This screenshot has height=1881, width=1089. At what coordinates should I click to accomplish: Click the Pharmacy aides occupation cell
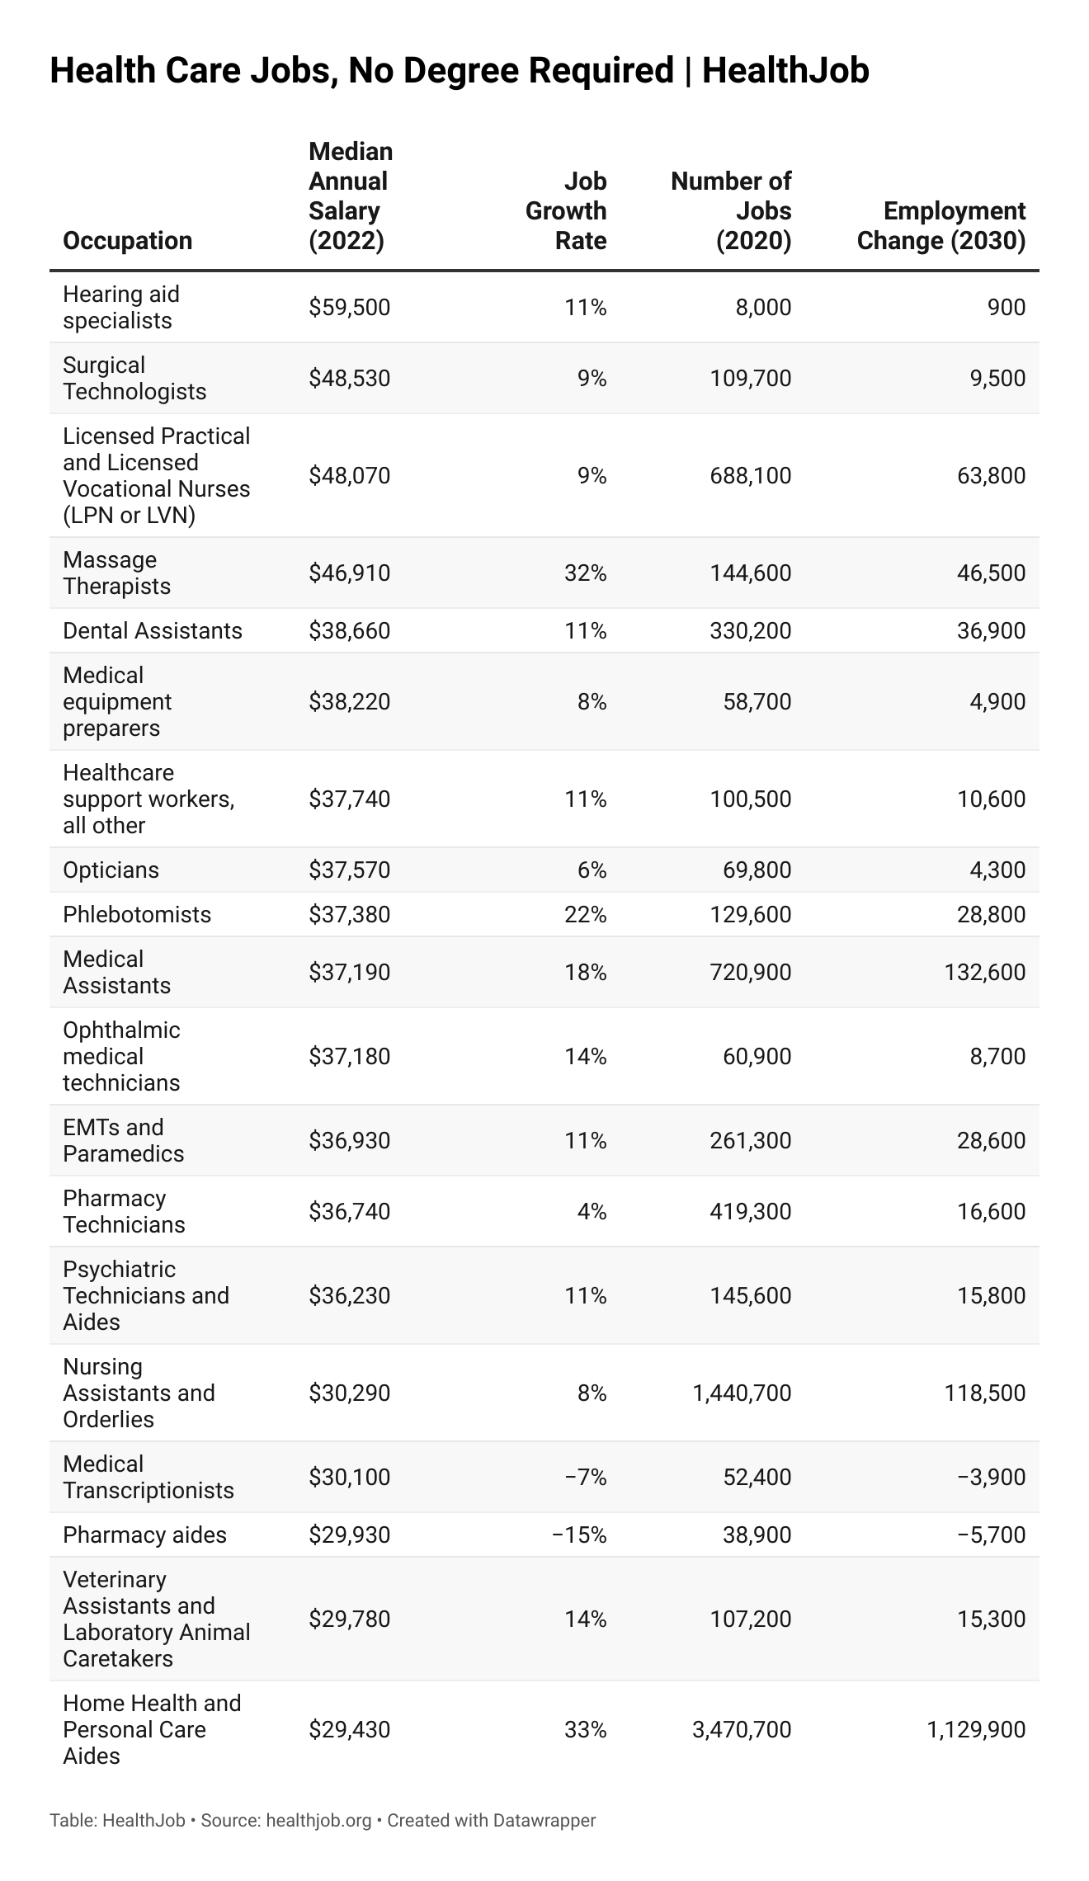pyautogui.click(x=144, y=1534)
